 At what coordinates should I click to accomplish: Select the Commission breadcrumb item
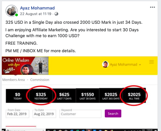tap(40, 80)
